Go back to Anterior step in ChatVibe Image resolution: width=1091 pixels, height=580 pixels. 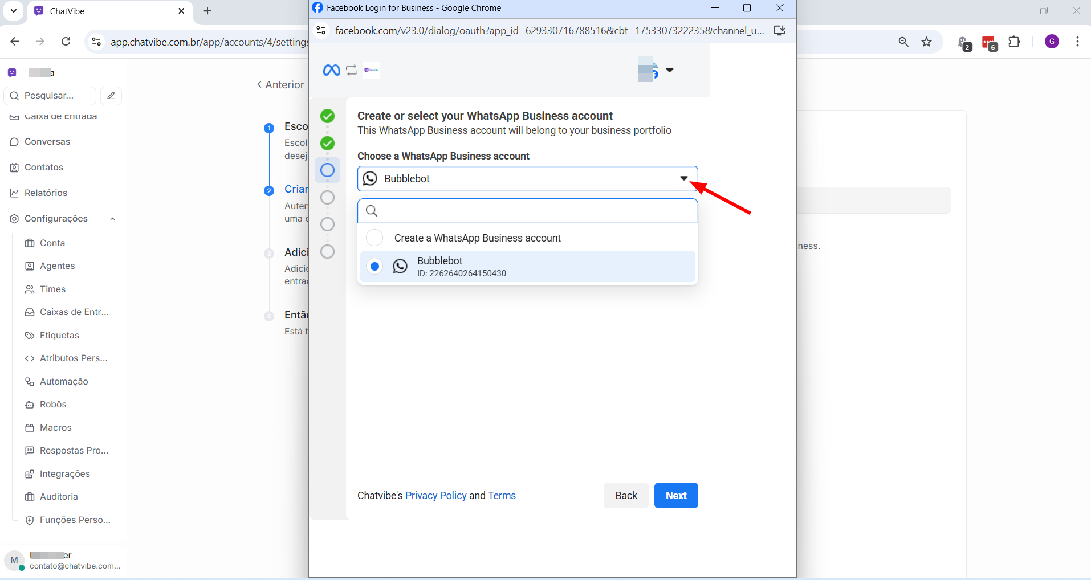(x=280, y=85)
